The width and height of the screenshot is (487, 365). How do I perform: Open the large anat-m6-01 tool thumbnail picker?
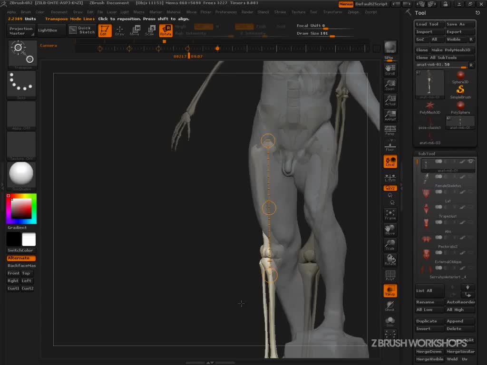430,85
